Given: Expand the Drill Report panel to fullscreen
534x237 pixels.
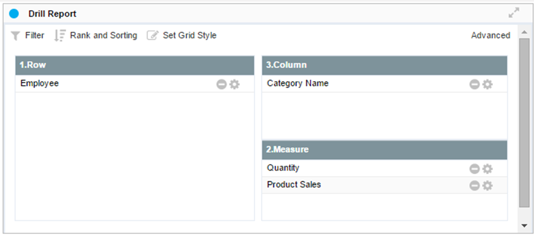Looking at the screenshot, I should [x=514, y=13].
